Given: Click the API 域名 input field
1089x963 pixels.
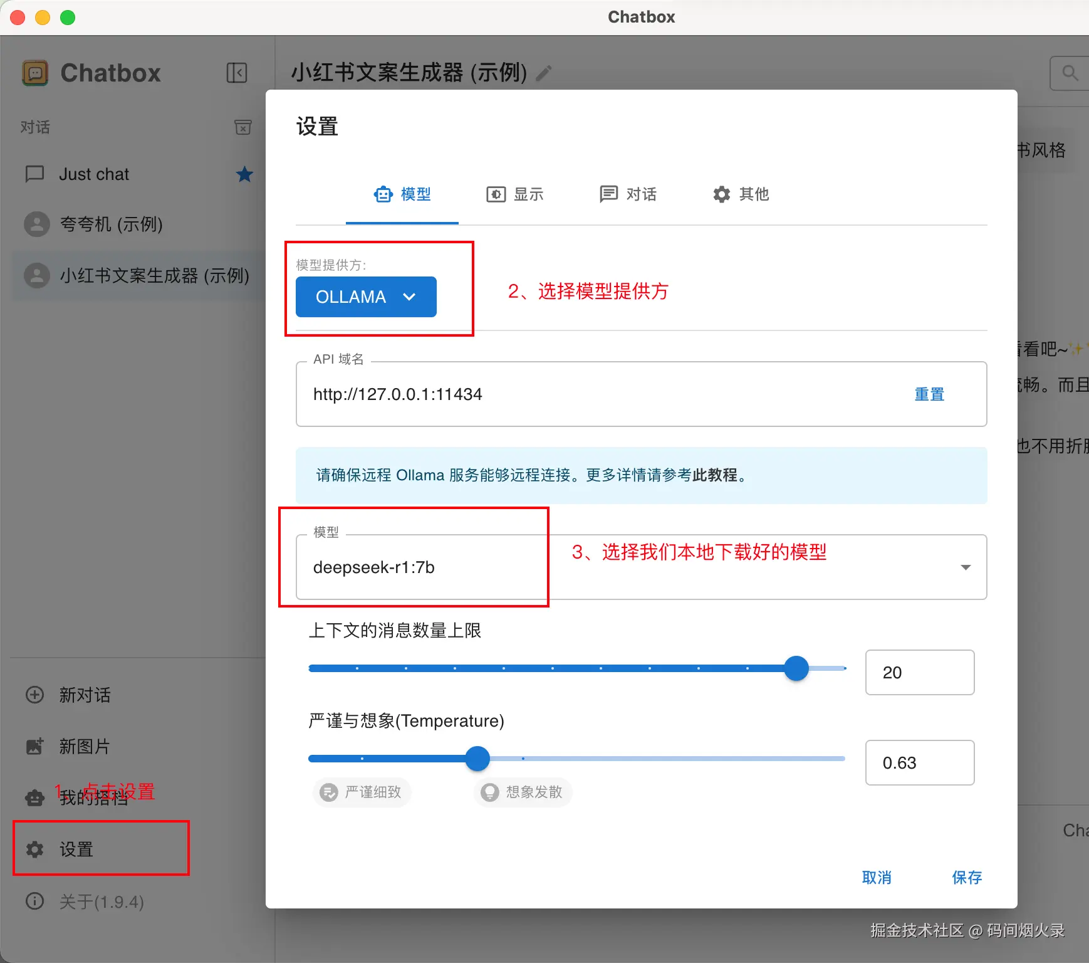Looking at the screenshot, I should coord(642,394).
